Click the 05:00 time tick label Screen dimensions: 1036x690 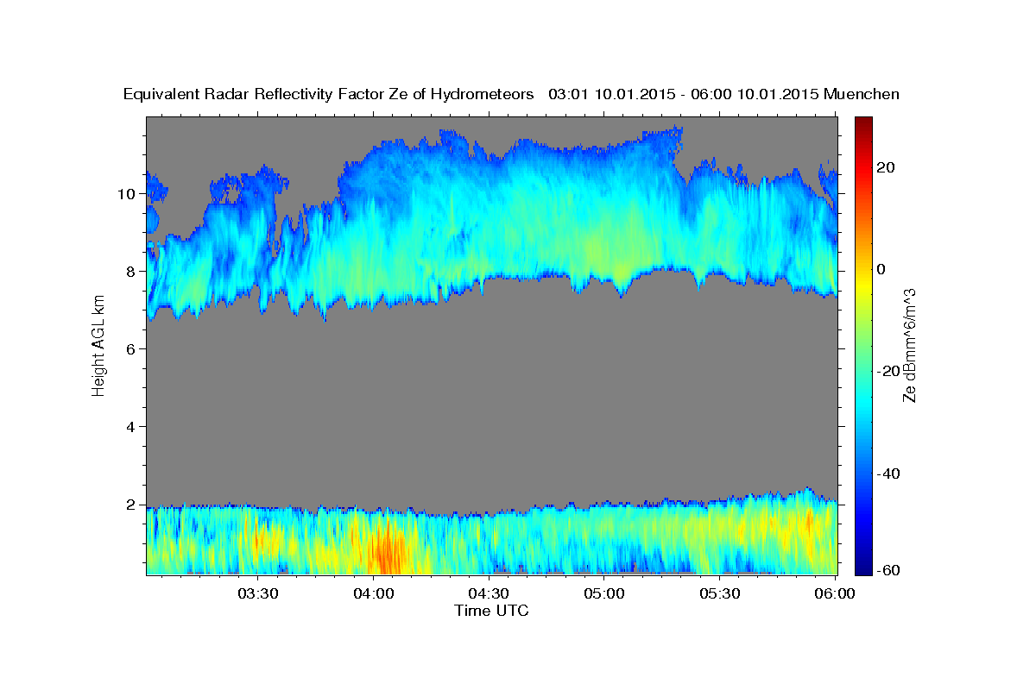603,593
